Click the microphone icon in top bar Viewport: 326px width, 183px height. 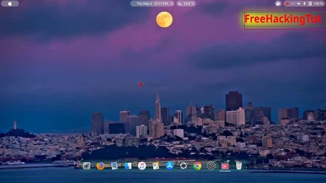(305, 4)
